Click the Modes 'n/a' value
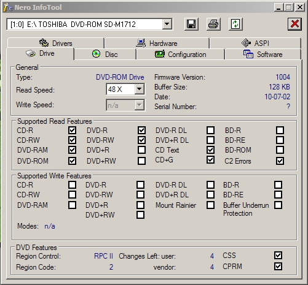This screenshot has height=285, width=308. 50,226
